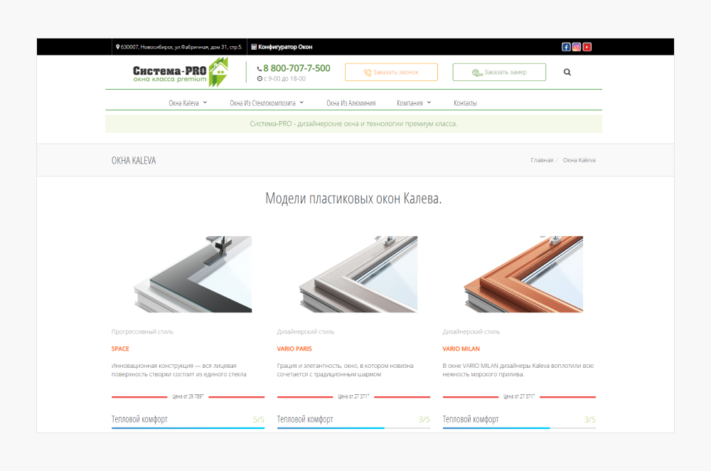711x471 pixels.
Task: Click the heading Модели пластиковых окон Калева
Action: pyautogui.click(x=353, y=199)
